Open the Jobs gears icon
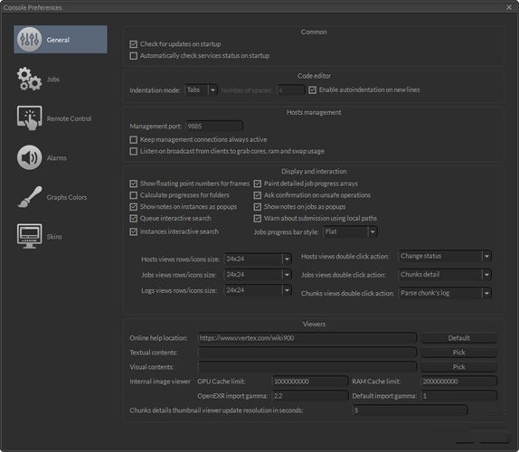Screen dimensions: 519x452 30,79
